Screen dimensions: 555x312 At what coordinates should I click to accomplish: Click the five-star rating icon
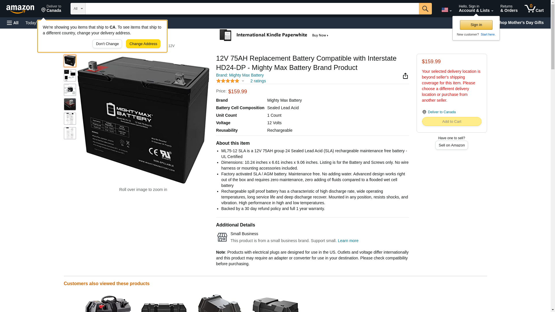(228, 81)
